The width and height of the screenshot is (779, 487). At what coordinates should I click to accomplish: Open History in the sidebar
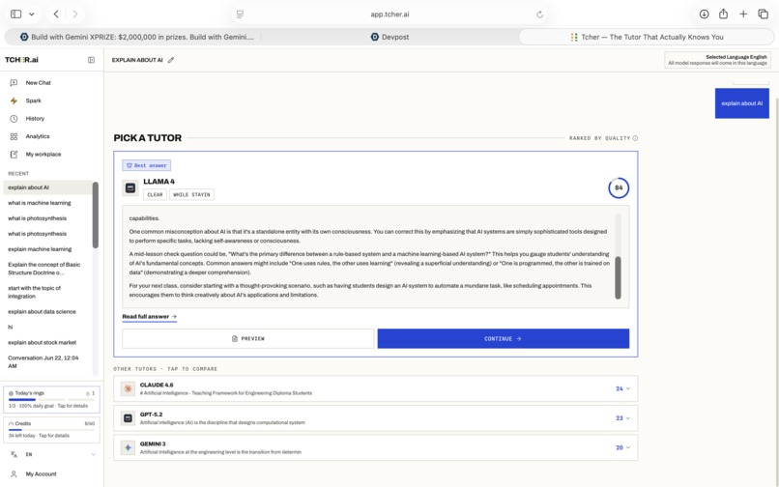tap(35, 118)
